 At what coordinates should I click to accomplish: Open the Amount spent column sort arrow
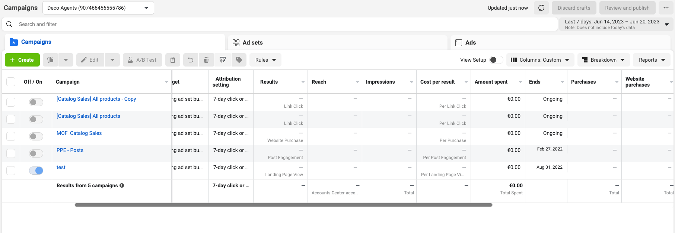(x=520, y=82)
